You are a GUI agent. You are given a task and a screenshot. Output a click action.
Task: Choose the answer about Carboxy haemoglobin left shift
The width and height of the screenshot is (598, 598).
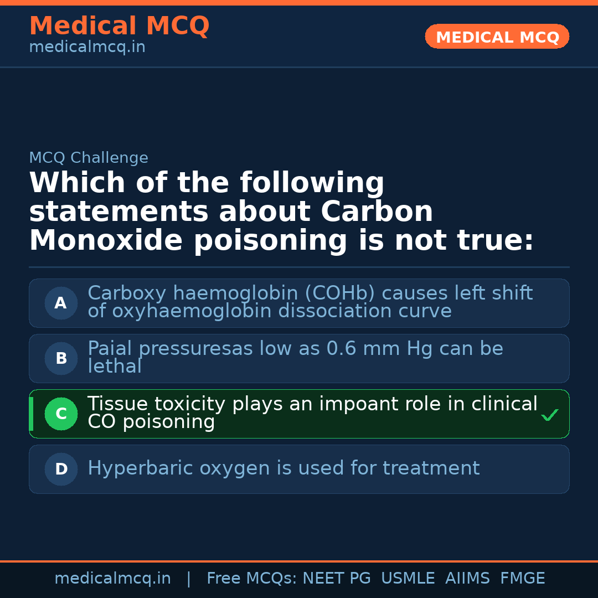pos(310,302)
